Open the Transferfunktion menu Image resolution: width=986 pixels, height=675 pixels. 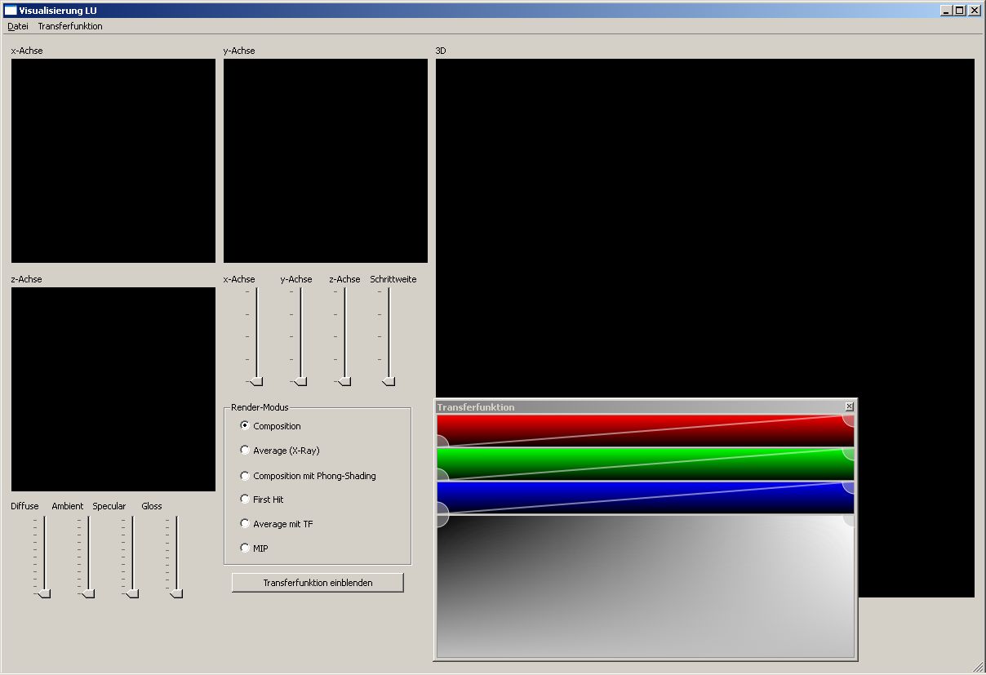coord(70,26)
